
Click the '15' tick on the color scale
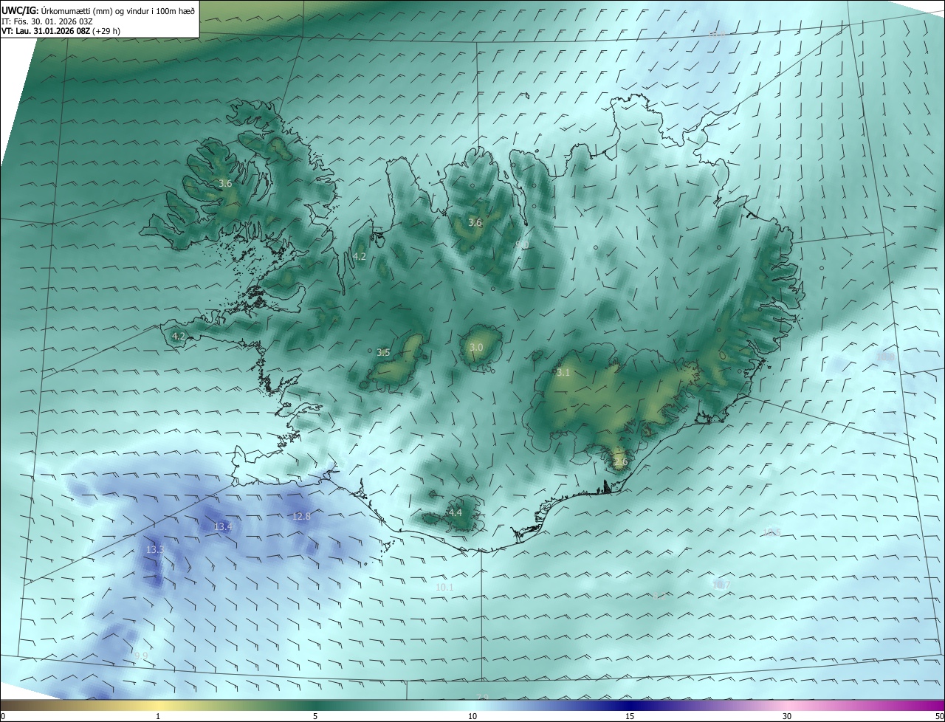630,717
